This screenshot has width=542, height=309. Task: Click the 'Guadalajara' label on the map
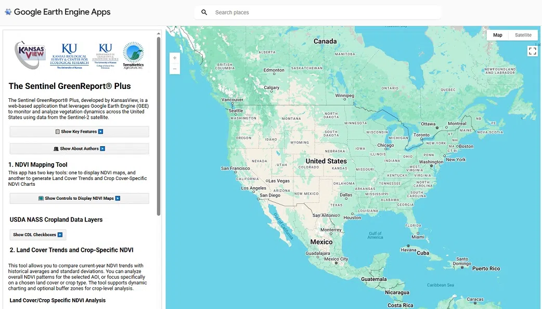318,253
